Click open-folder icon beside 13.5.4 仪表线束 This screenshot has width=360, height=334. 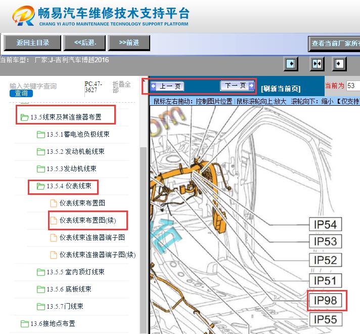40,186
